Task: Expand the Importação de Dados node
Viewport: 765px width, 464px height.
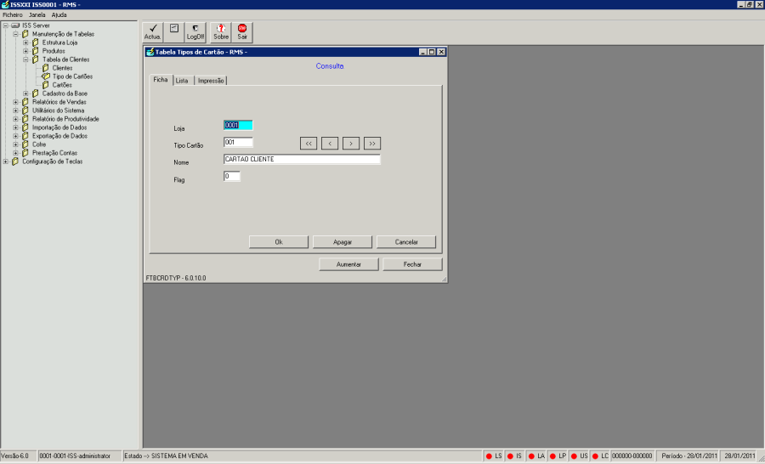Action: pyautogui.click(x=15, y=127)
